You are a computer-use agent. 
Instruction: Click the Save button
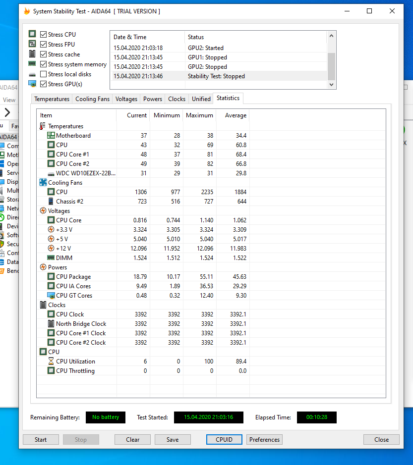(x=173, y=439)
